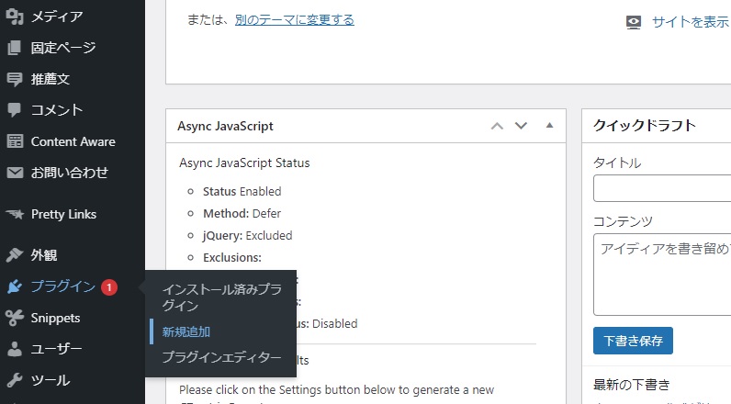Image resolution: width=731 pixels, height=404 pixels.
Task: Collapse the Async JavaScript panel
Action: 550,126
